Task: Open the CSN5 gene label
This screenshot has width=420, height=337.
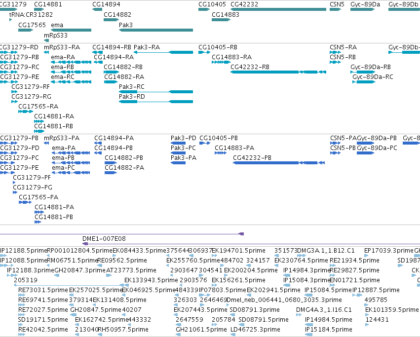Action: 337,4
